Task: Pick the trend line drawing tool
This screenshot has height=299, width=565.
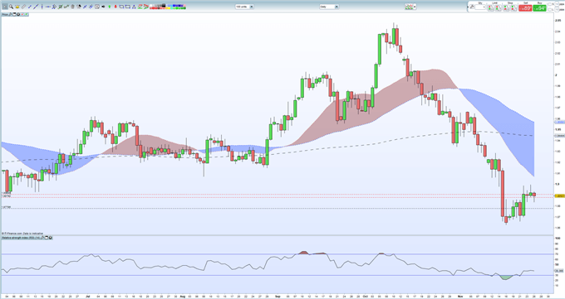Action: (36, 7)
